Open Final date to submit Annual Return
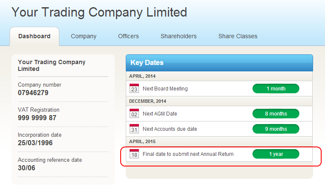The width and height of the screenshot is (325, 186). pos(188,154)
